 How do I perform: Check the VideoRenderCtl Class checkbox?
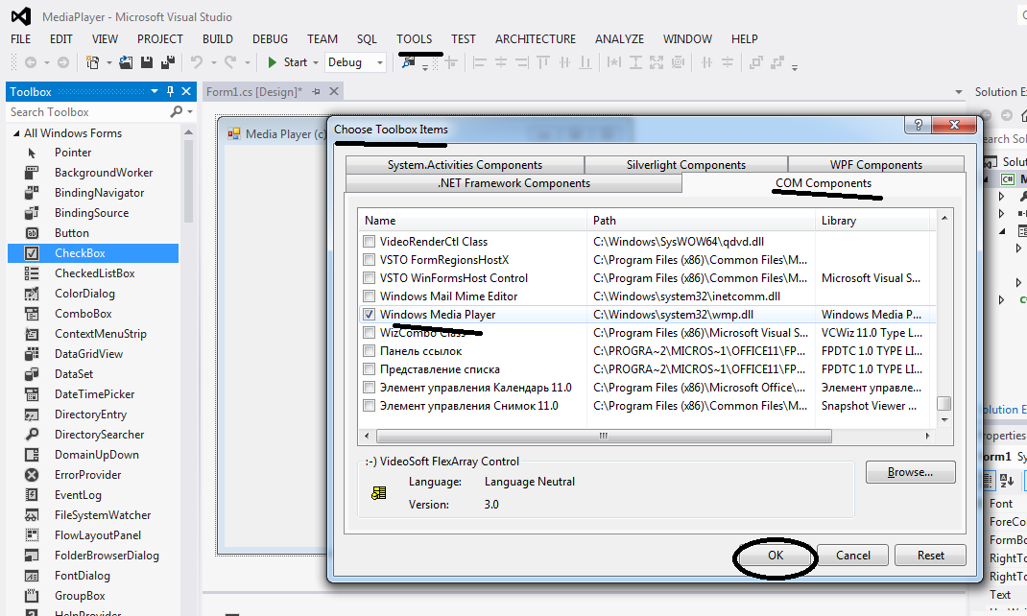pos(370,242)
